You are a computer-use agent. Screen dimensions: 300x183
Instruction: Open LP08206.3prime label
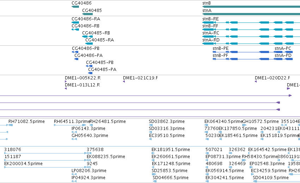(89, 171)
